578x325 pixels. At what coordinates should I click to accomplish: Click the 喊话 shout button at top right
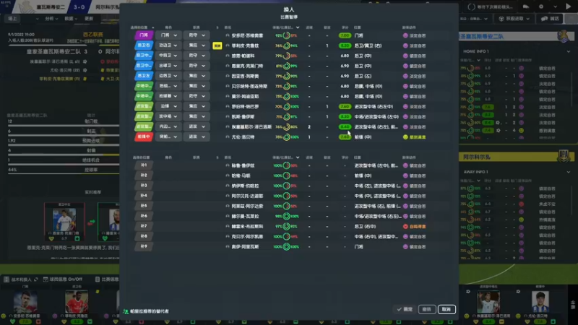coord(551,19)
